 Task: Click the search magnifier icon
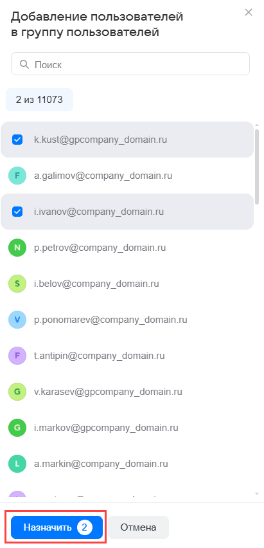click(24, 64)
